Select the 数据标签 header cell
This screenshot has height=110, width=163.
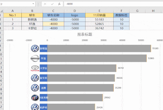coord(121,15)
